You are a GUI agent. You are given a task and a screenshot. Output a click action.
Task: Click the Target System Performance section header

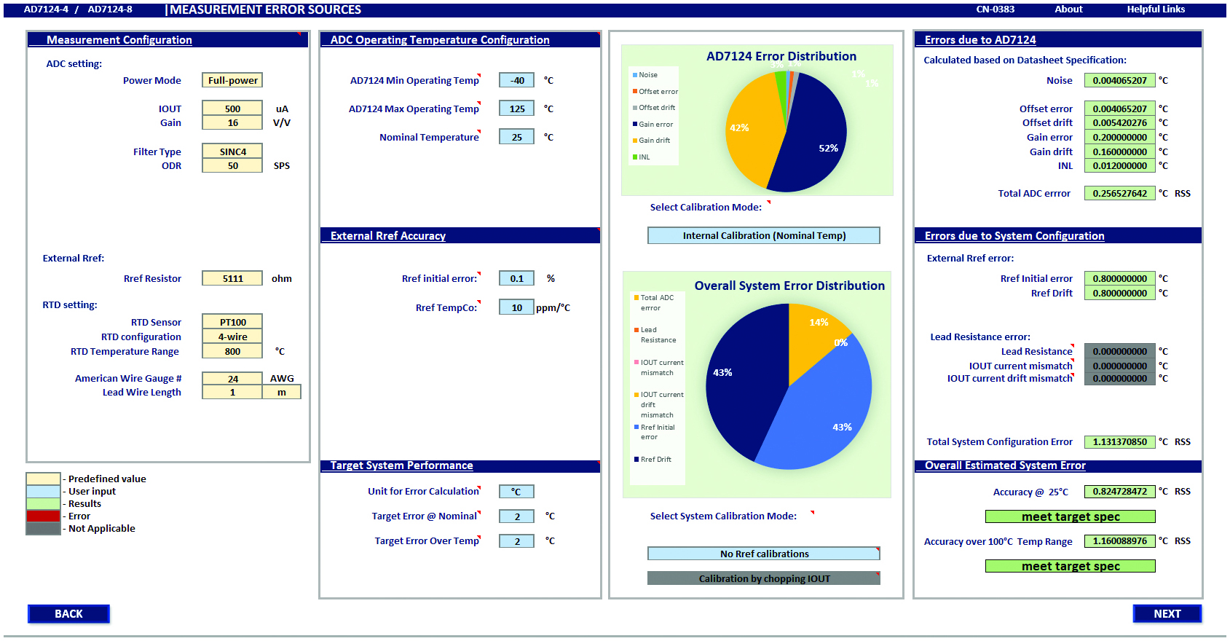(460, 465)
